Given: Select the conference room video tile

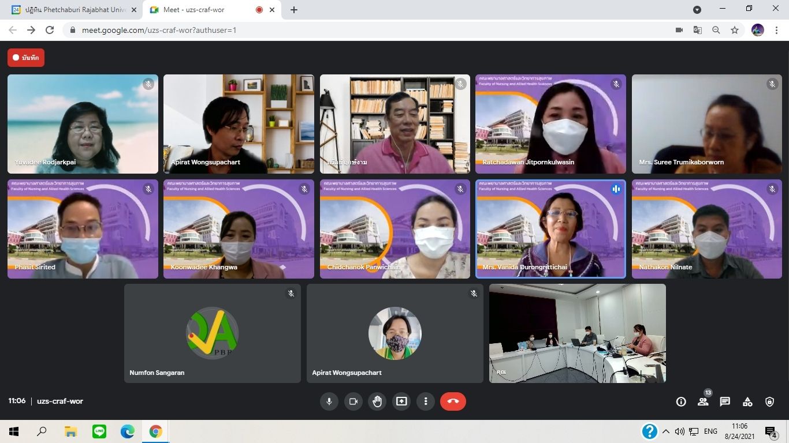Looking at the screenshot, I should 578,333.
